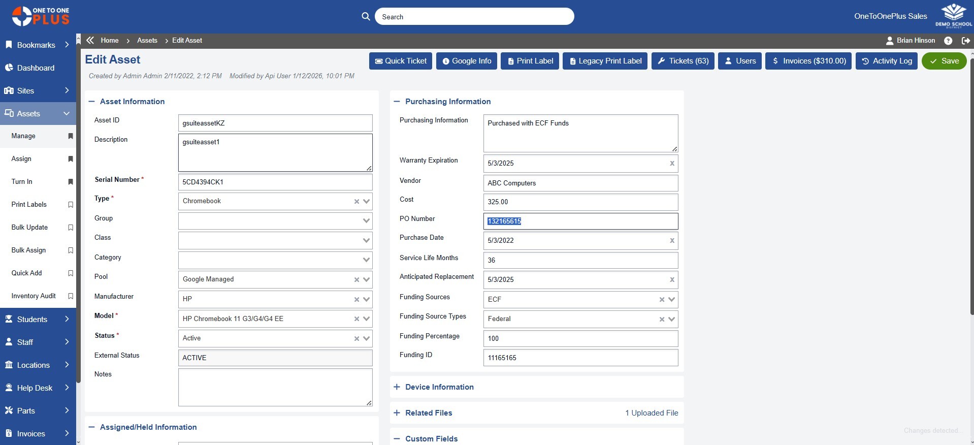Viewport: 974px width, 445px height.
Task: Open the Status dropdown arrow
Action: click(x=366, y=339)
